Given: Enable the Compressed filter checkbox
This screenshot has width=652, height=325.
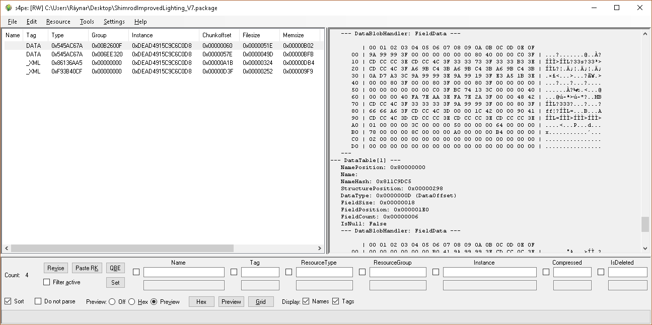Looking at the screenshot, I should pyautogui.click(x=546, y=272).
